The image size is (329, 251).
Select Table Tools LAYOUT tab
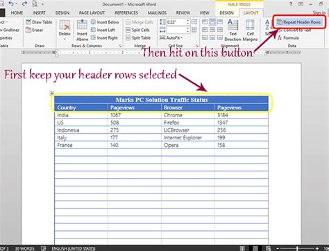(x=251, y=13)
